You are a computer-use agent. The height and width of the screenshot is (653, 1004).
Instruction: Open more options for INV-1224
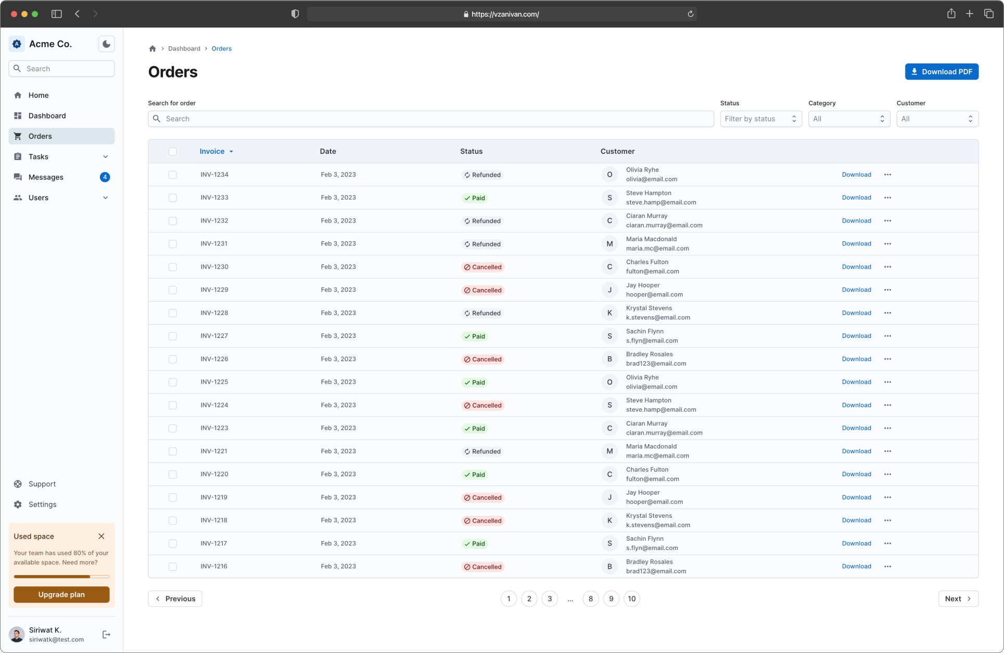(887, 405)
